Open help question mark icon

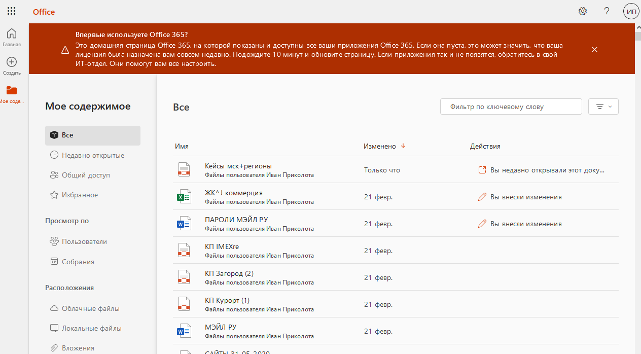[607, 11]
